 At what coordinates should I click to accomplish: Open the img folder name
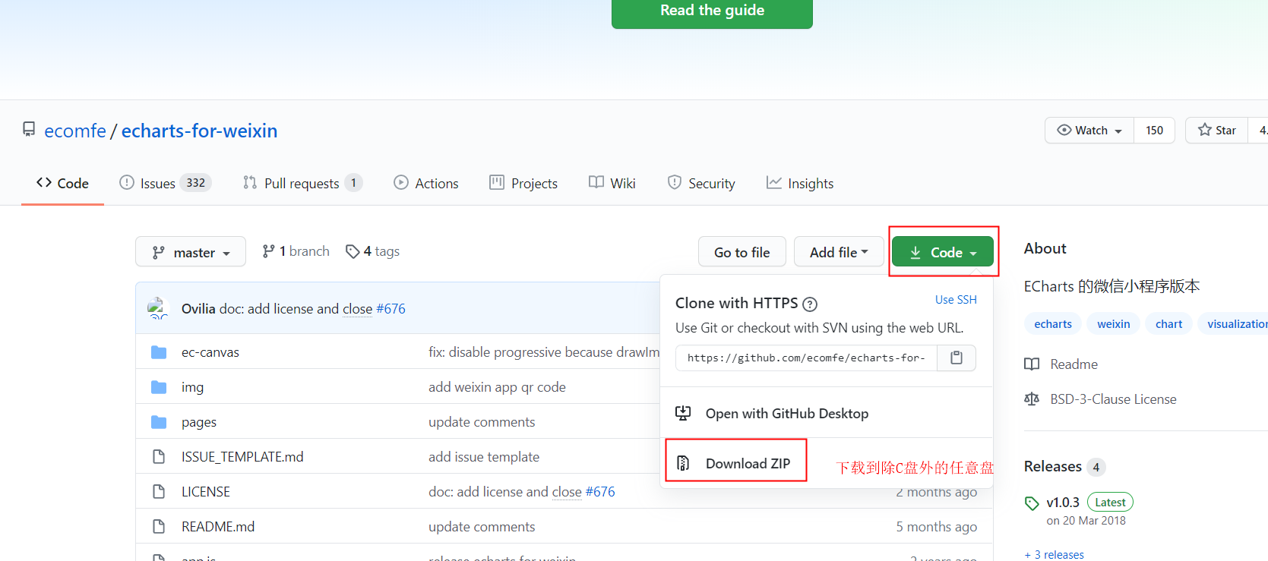point(192,387)
